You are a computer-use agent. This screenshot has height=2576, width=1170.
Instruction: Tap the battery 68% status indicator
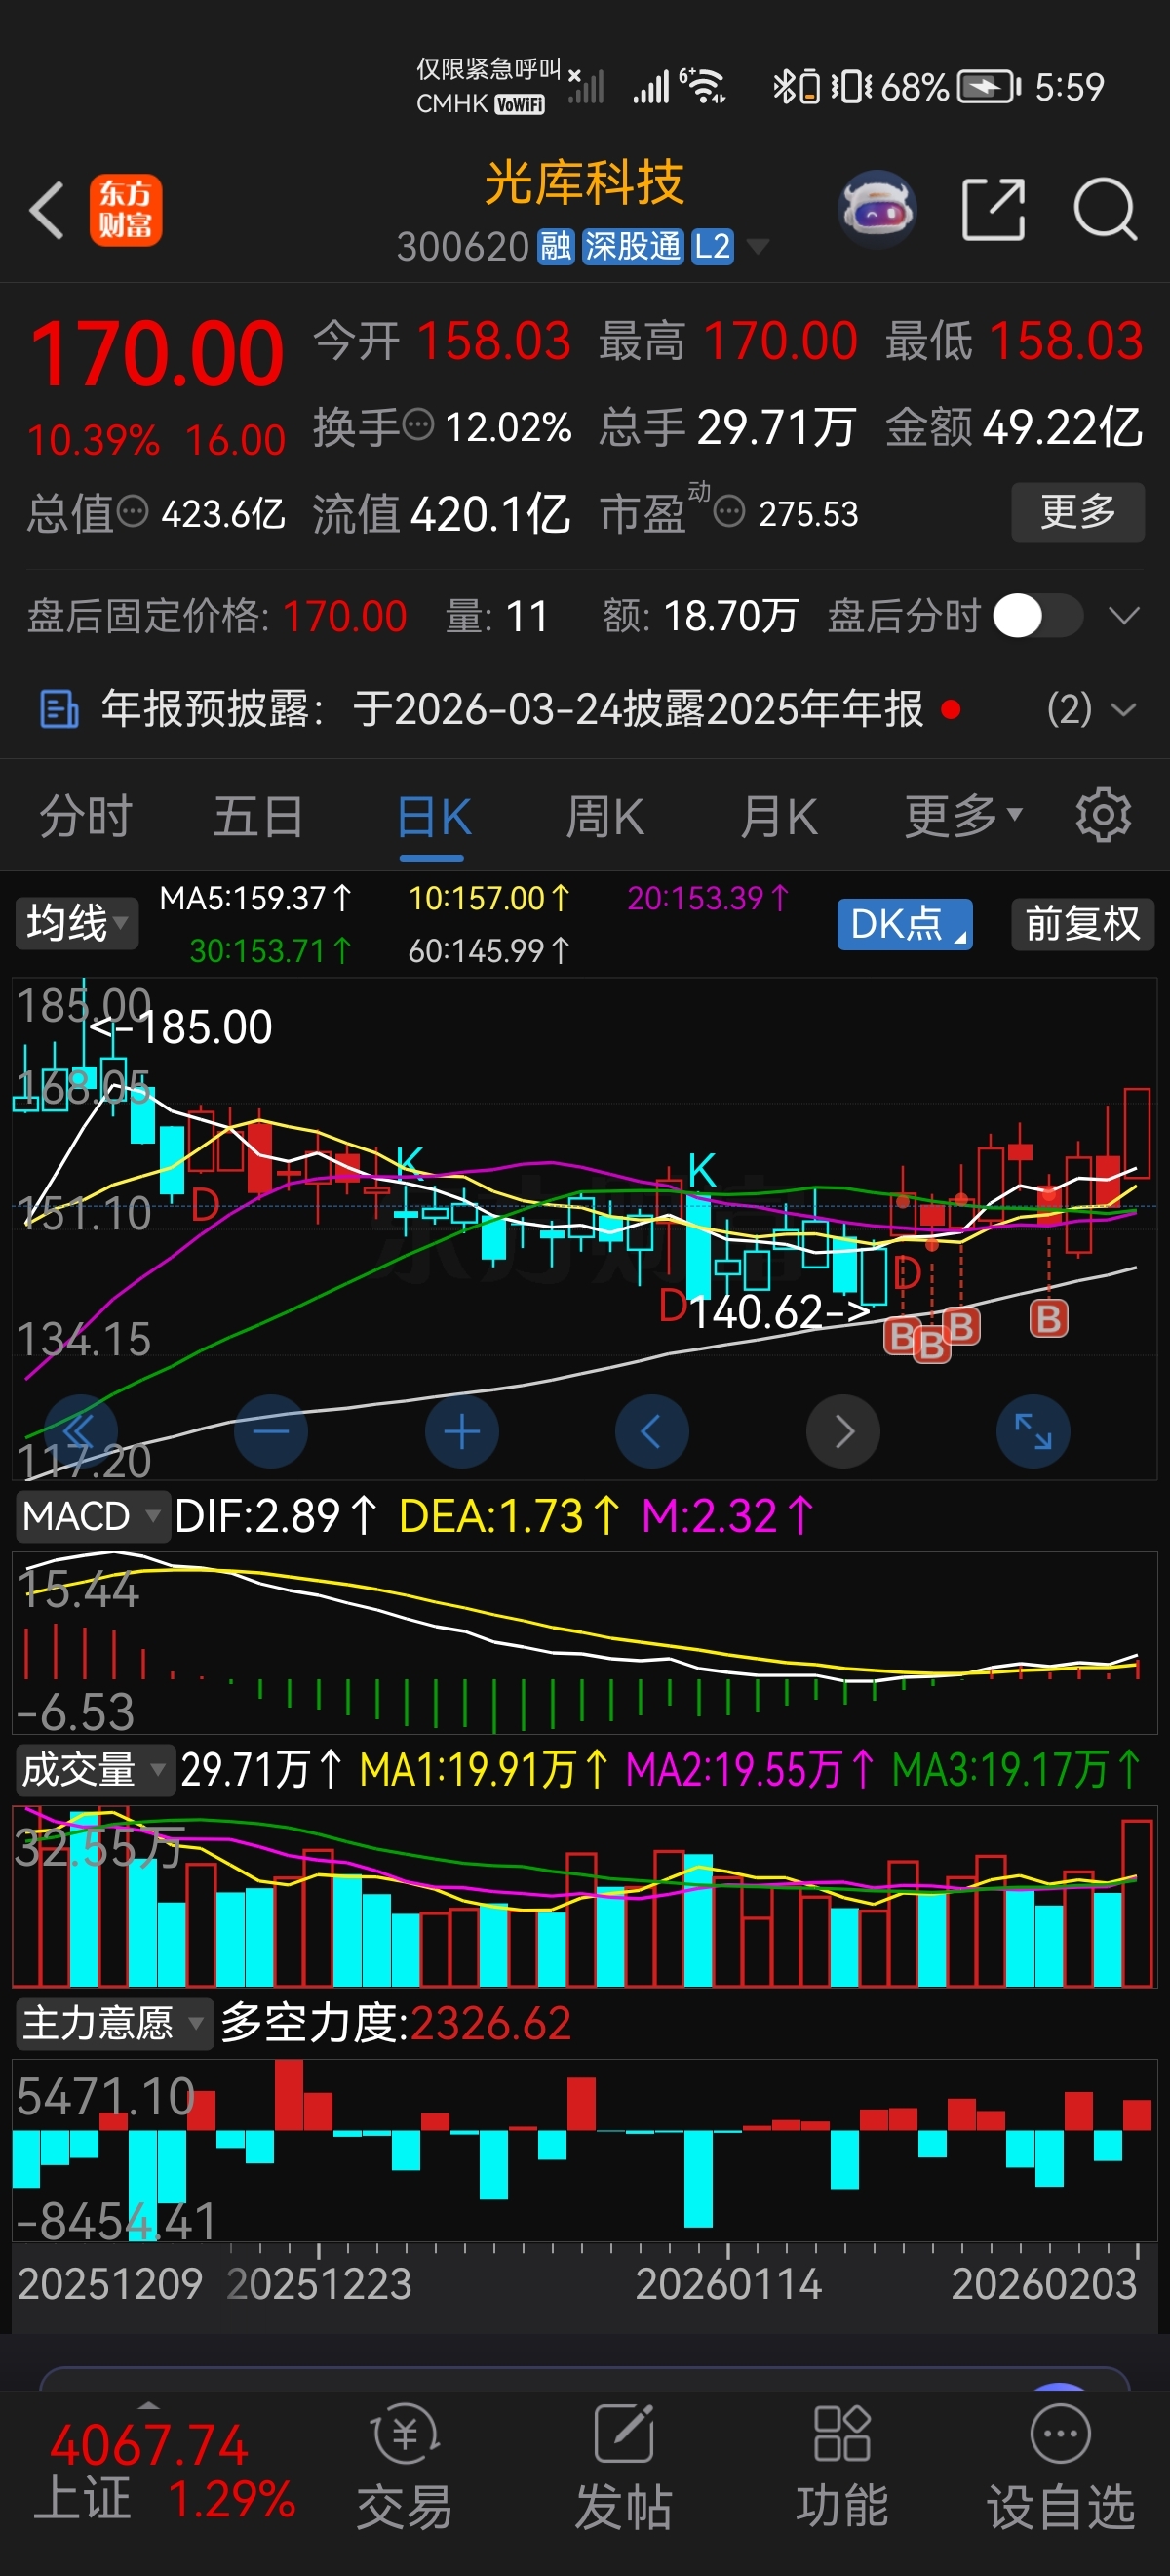pyautogui.click(x=950, y=87)
